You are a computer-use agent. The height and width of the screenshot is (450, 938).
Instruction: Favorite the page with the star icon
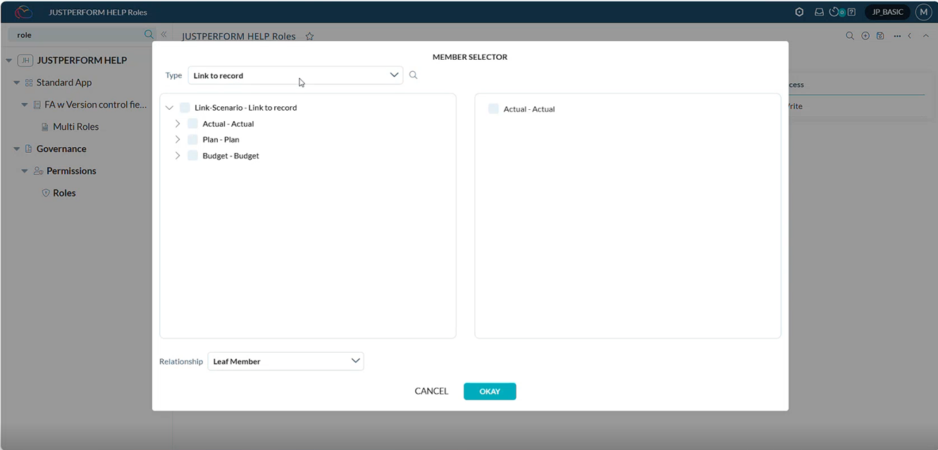tap(309, 37)
